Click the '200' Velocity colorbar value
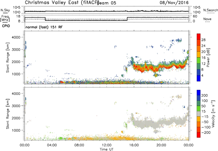This screenshot has width=218, height=151. click(x=205, y=95)
